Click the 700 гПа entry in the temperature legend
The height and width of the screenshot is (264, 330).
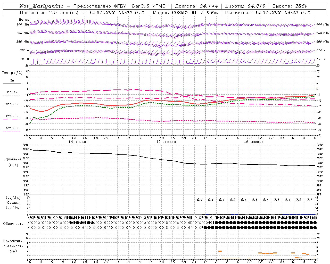point(12,116)
